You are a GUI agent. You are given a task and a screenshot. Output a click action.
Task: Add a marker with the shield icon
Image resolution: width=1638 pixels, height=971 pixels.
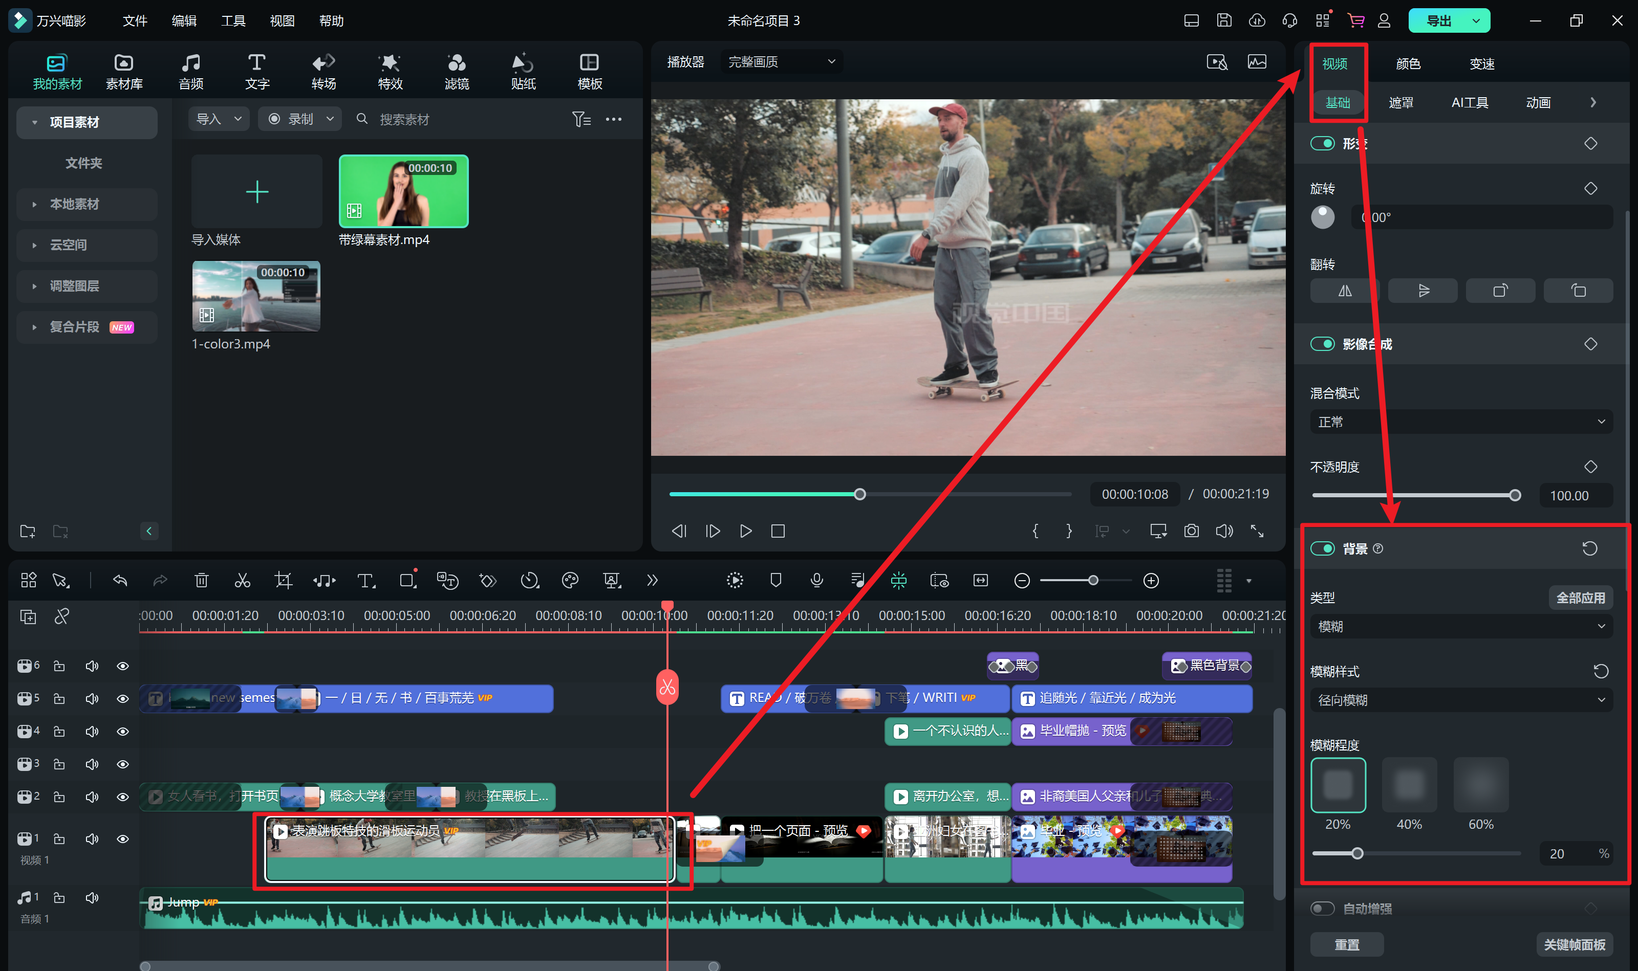[776, 580]
